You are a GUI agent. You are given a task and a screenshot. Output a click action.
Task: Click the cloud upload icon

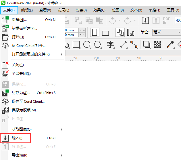pos(5,102)
